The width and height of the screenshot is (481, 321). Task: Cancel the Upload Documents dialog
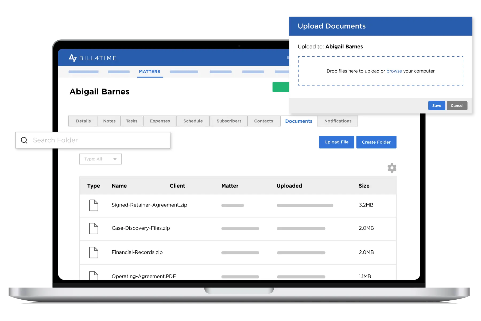(x=457, y=106)
